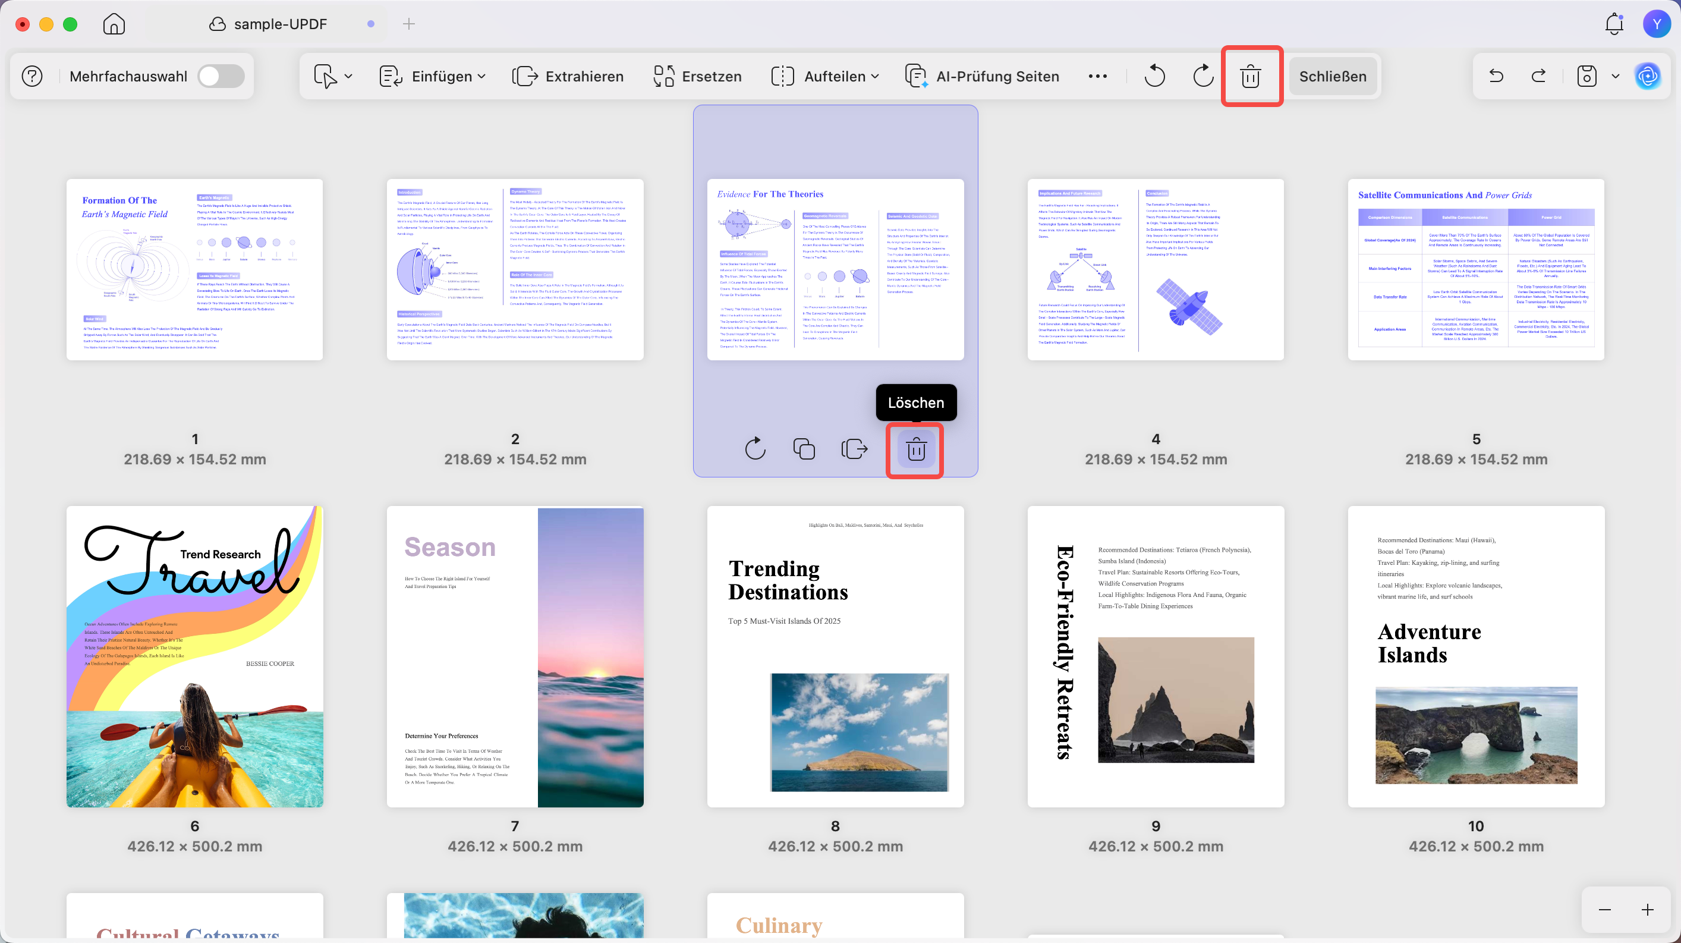The image size is (1681, 943).
Task: Select page 10 Adventure Islands thumbnail
Action: [1476, 656]
